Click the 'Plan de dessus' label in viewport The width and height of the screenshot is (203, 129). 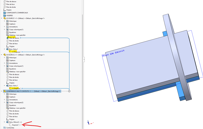pos(113,53)
